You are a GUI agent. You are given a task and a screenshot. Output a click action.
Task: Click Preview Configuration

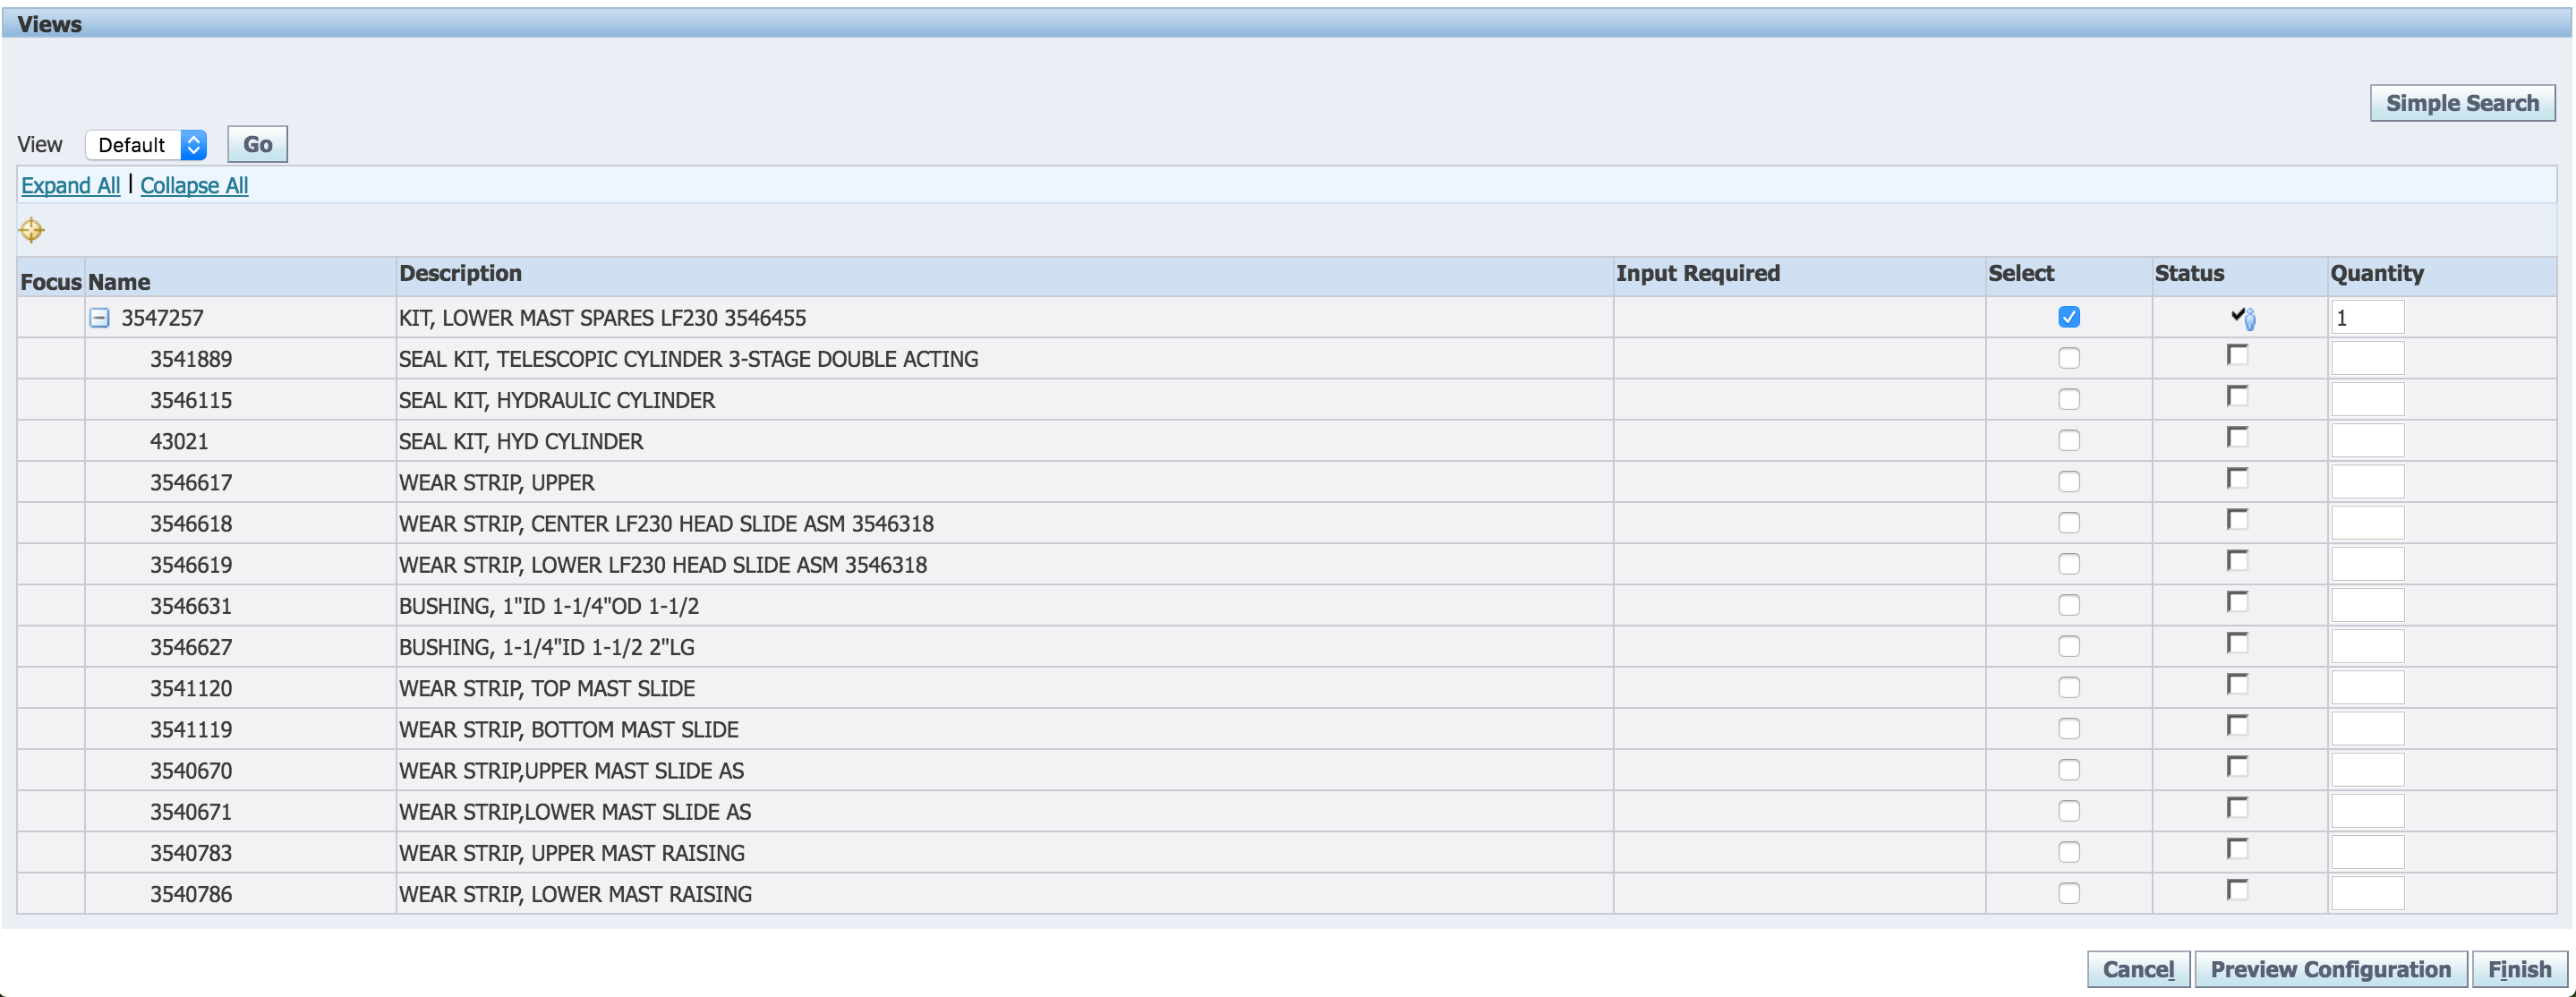(x=2330, y=969)
